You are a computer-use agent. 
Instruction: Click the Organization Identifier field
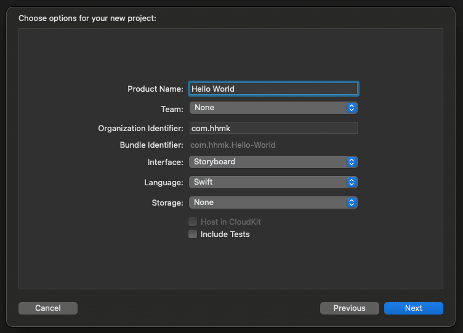click(273, 128)
